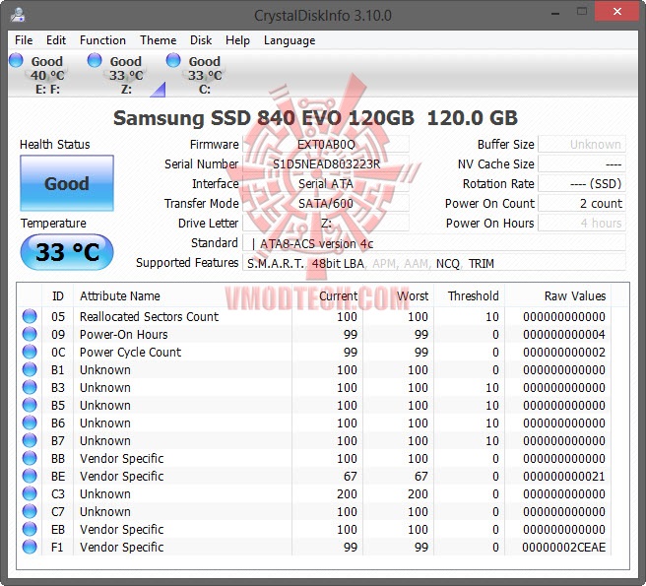Image resolution: width=646 pixels, height=586 pixels.
Task: Open the Help menu
Action: [237, 40]
